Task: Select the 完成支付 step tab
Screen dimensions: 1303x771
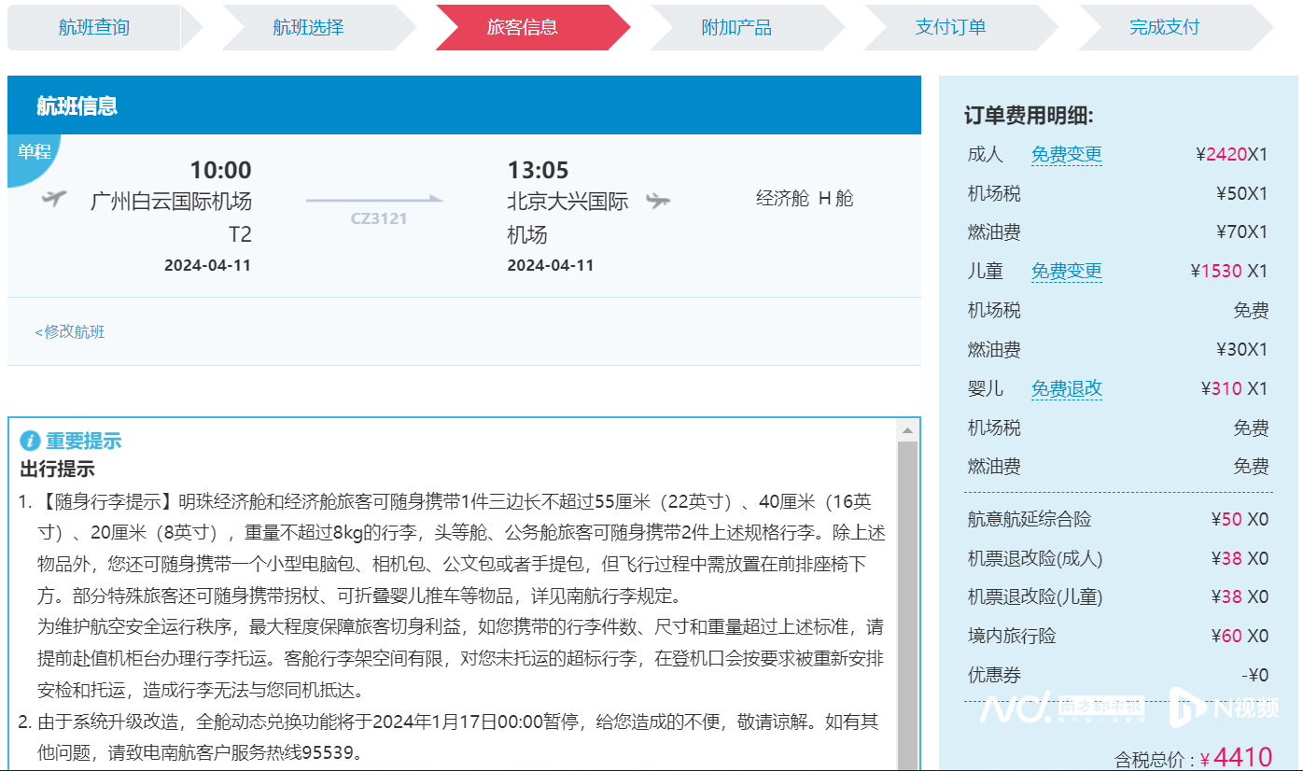Action: pyautogui.click(x=1164, y=27)
